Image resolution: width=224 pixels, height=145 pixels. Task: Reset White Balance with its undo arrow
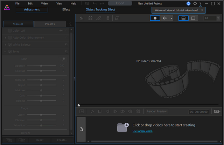(66, 45)
